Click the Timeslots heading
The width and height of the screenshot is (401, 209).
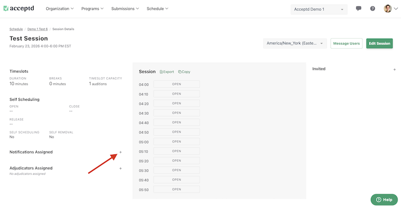click(x=19, y=71)
